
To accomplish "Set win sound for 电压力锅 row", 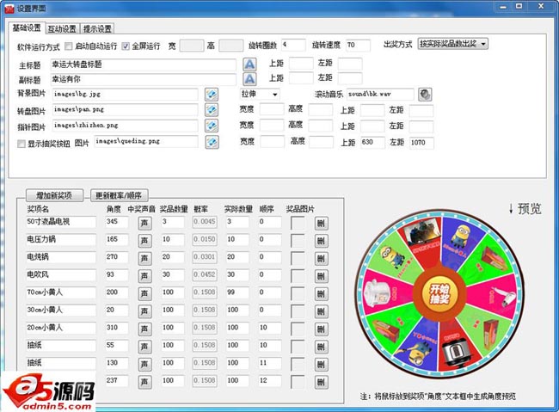I will pos(144,241).
